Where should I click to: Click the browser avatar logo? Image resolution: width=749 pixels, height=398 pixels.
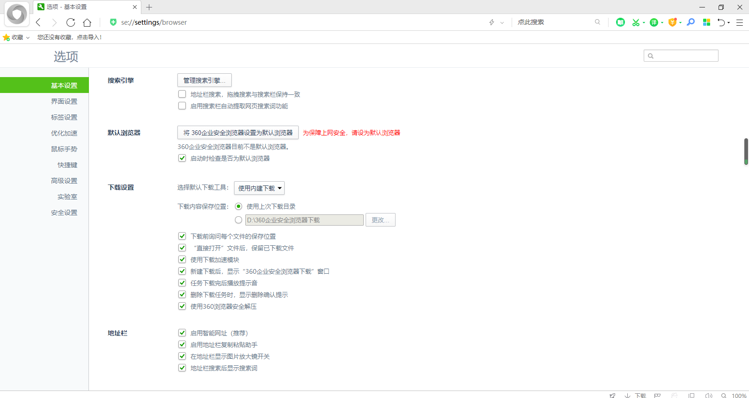pyautogui.click(x=17, y=14)
